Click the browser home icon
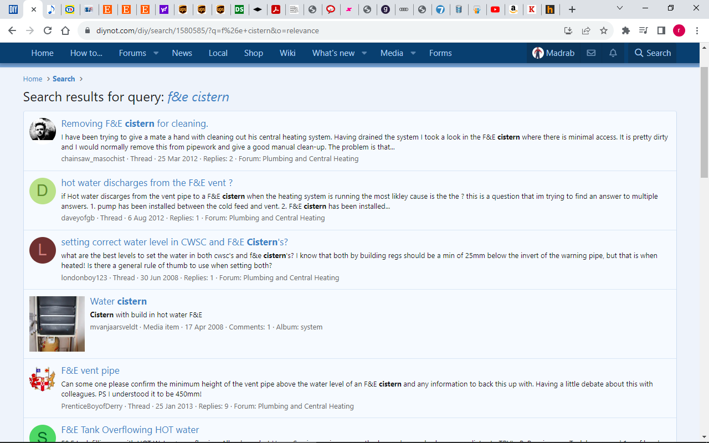The height and width of the screenshot is (443, 709). [x=65, y=31]
